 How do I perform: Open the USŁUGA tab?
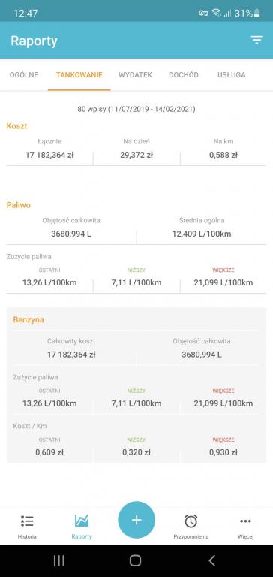232,74
